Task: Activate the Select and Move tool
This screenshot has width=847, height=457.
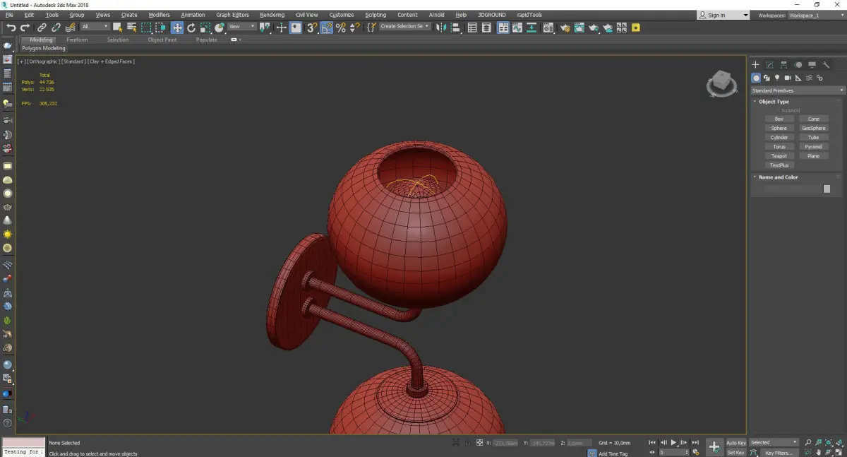Action: [176, 28]
